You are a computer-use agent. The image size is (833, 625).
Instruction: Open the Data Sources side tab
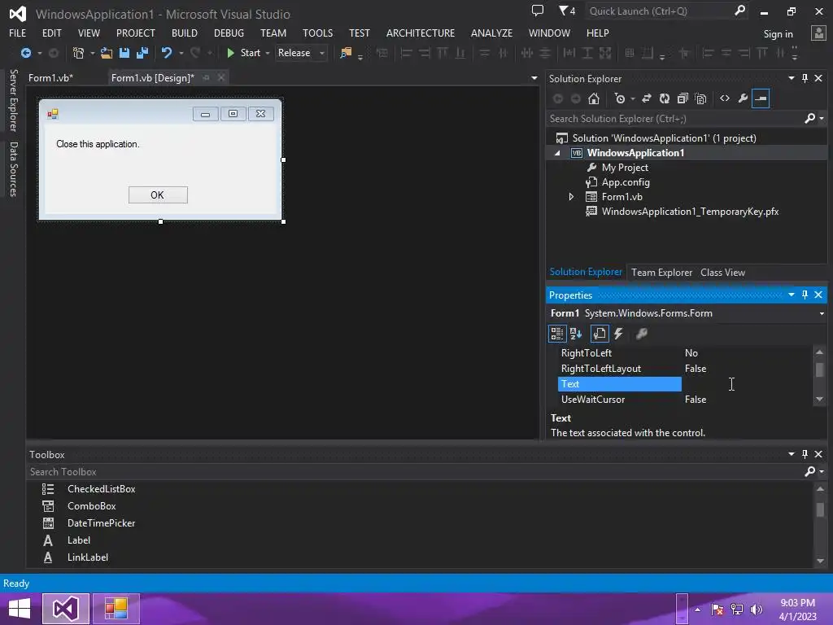coord(13,169)
